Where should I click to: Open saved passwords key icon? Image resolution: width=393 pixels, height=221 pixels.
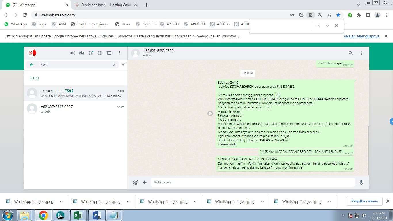pos(292,15)
